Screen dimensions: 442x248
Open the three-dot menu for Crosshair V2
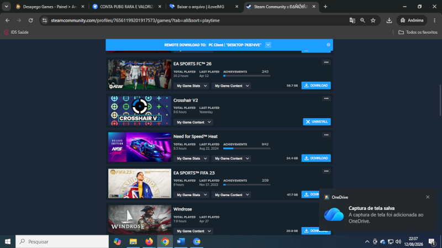tap(326, 98)
